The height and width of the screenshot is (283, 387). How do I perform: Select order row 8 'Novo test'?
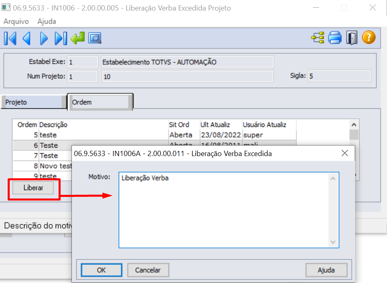coord(42,166)
